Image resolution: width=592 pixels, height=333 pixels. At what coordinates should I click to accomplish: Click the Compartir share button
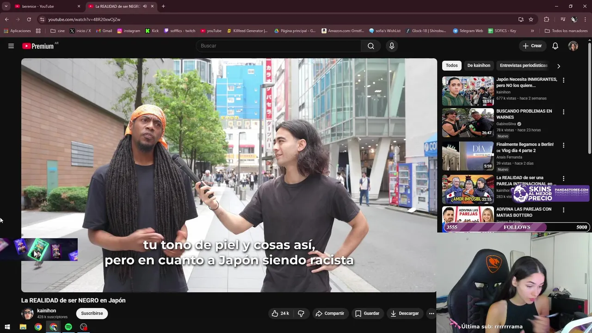(330, 314)
